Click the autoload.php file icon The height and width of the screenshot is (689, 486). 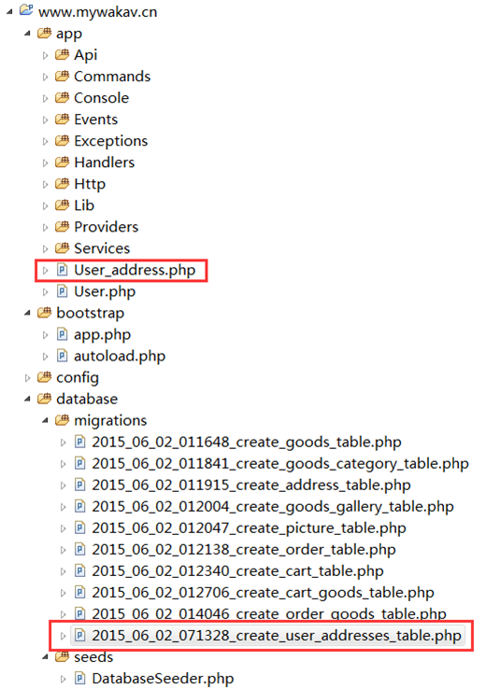[x=62, y=356]
